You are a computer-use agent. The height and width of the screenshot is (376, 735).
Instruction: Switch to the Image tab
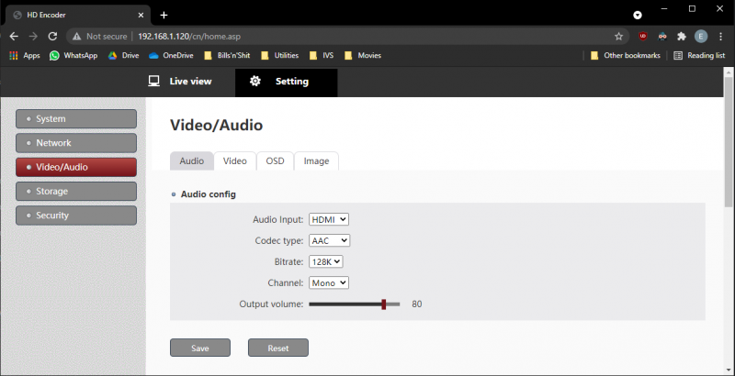coord(316,160)
